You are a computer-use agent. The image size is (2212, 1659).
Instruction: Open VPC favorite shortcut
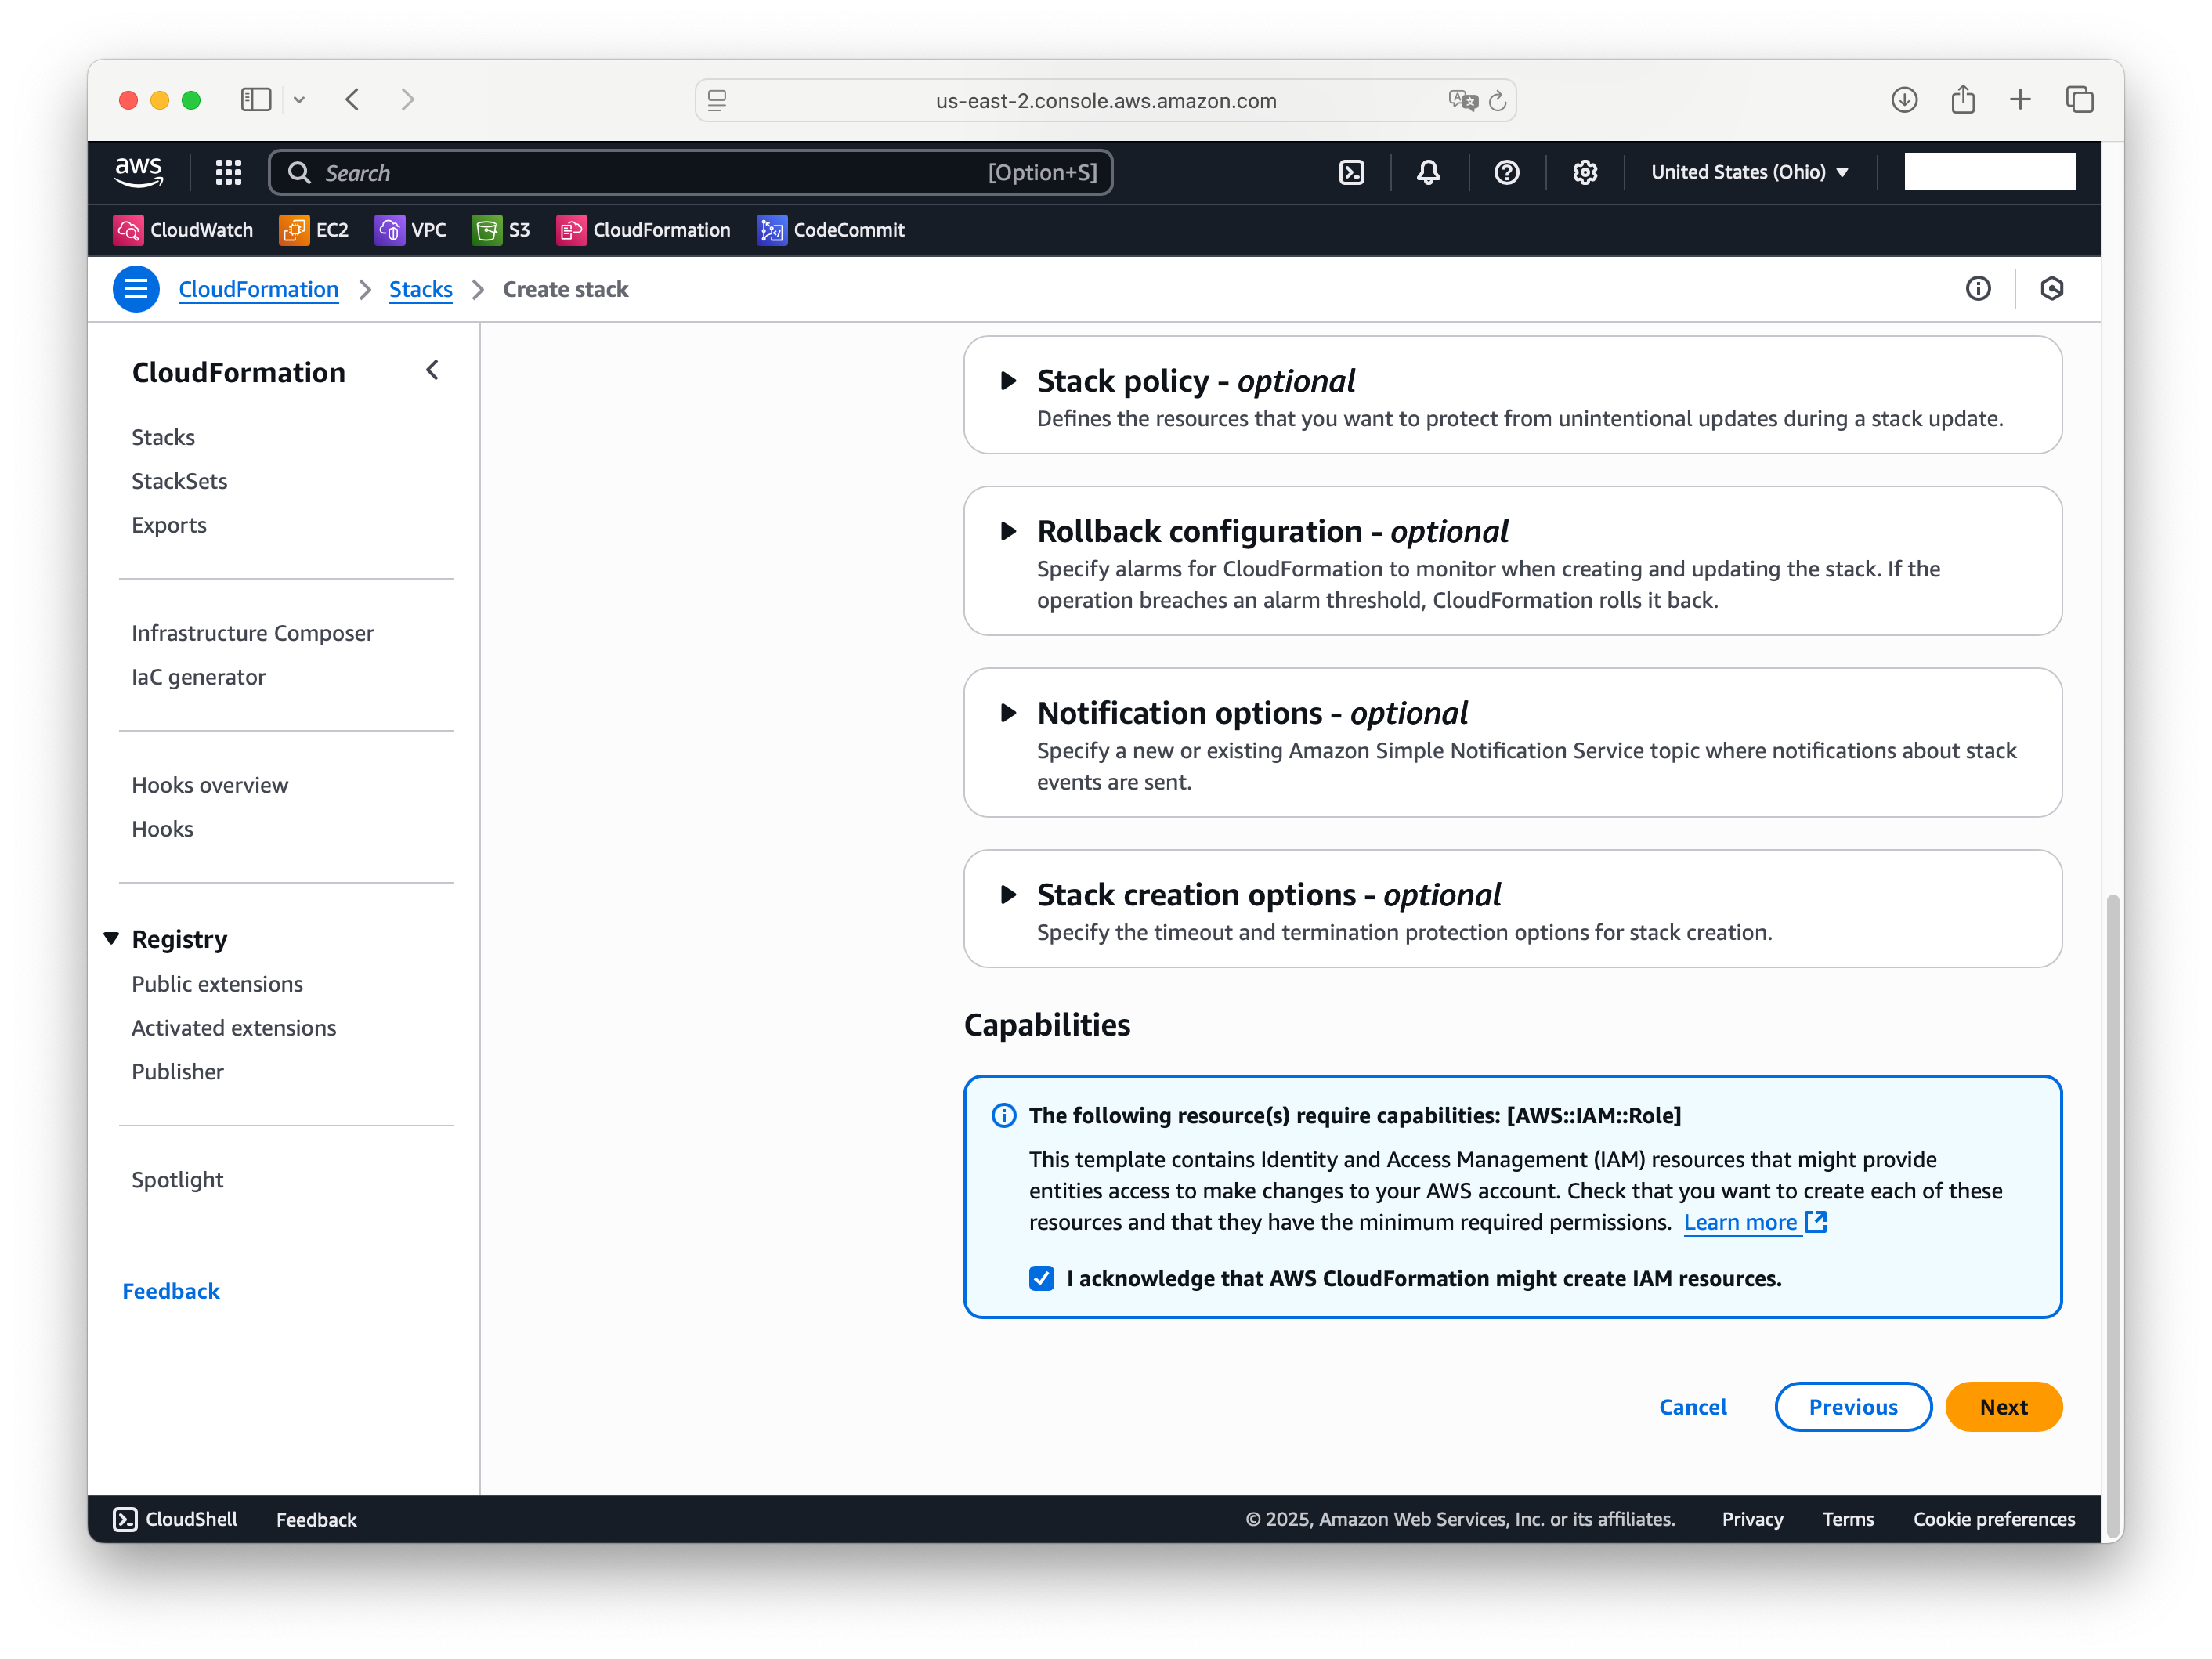410,230
